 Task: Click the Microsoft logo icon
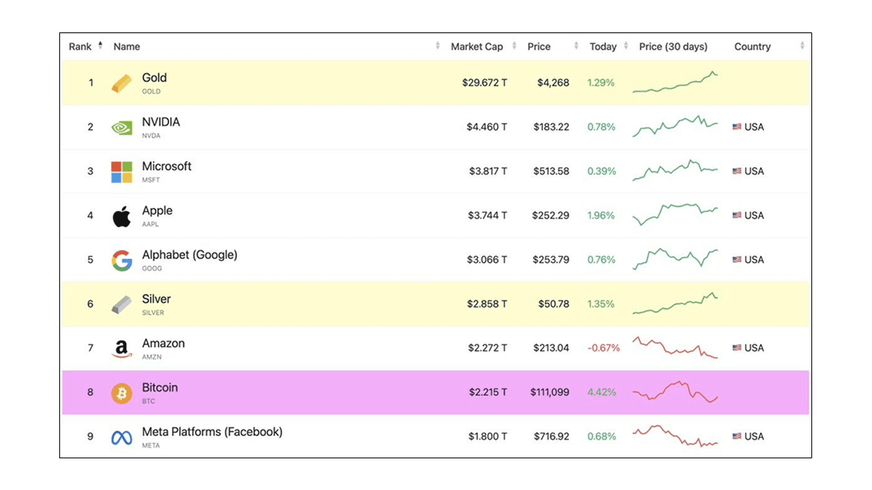click(121, 172)
